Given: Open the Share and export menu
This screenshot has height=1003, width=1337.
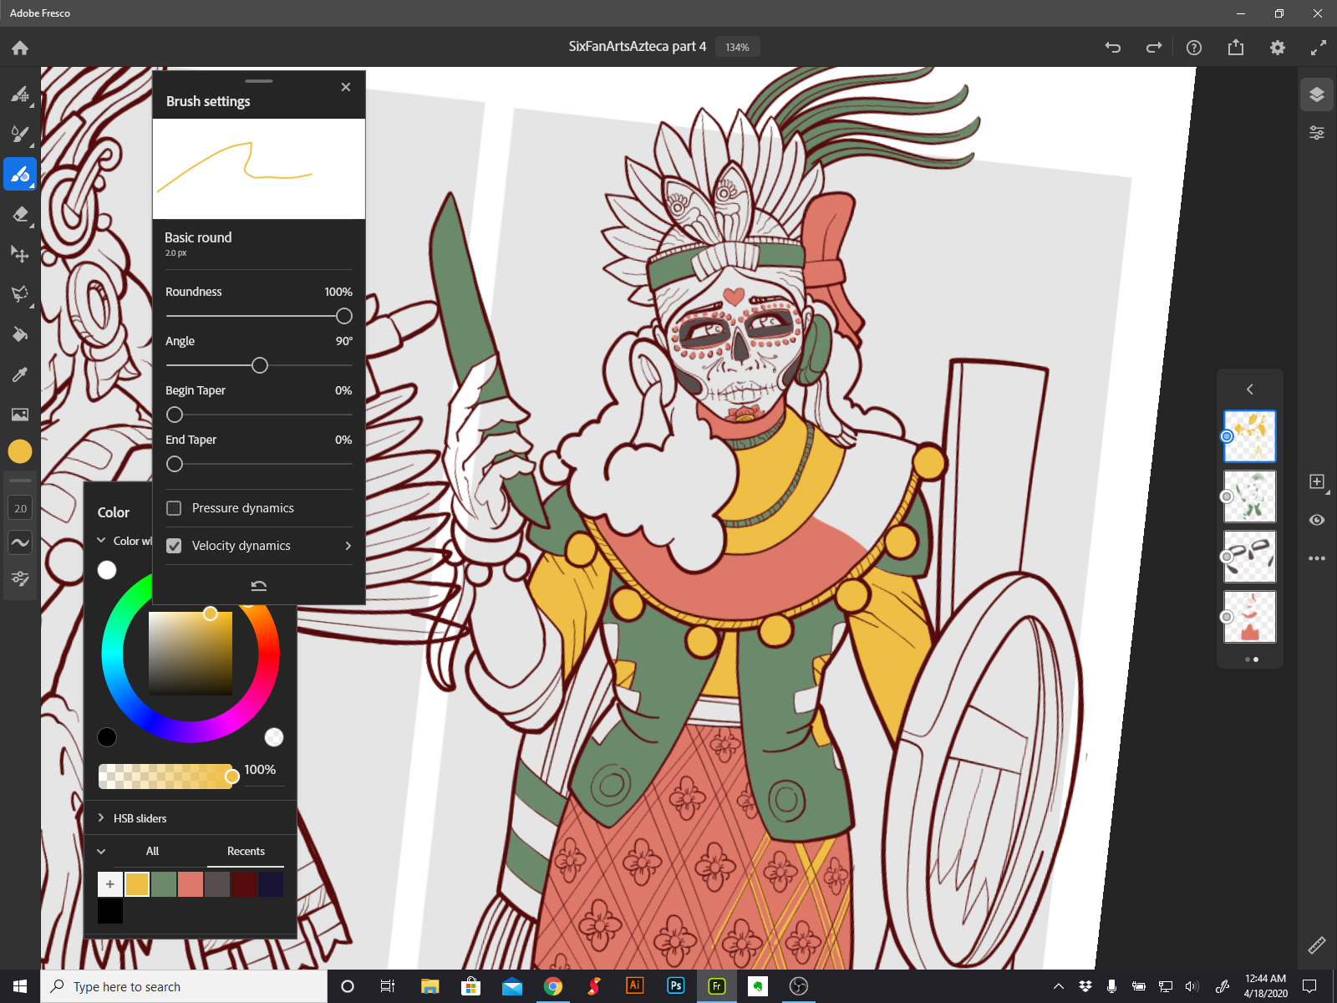Looking at the screenshot, I should click(1236, 48).
